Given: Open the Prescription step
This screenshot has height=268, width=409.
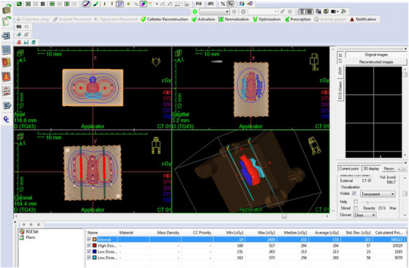Looking at the screenshot, I should (297, 19).
